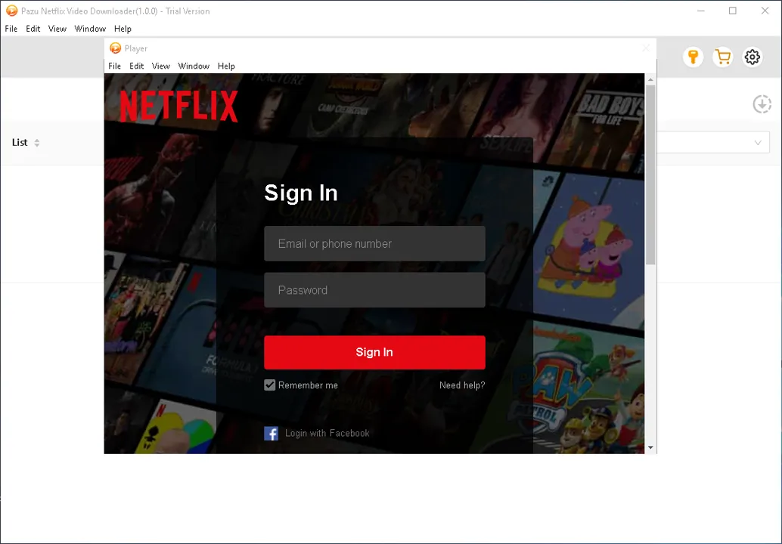This screenshot has height=544, width=782.
Task: Open Window menu in Player window
Action: pos(194,66)
